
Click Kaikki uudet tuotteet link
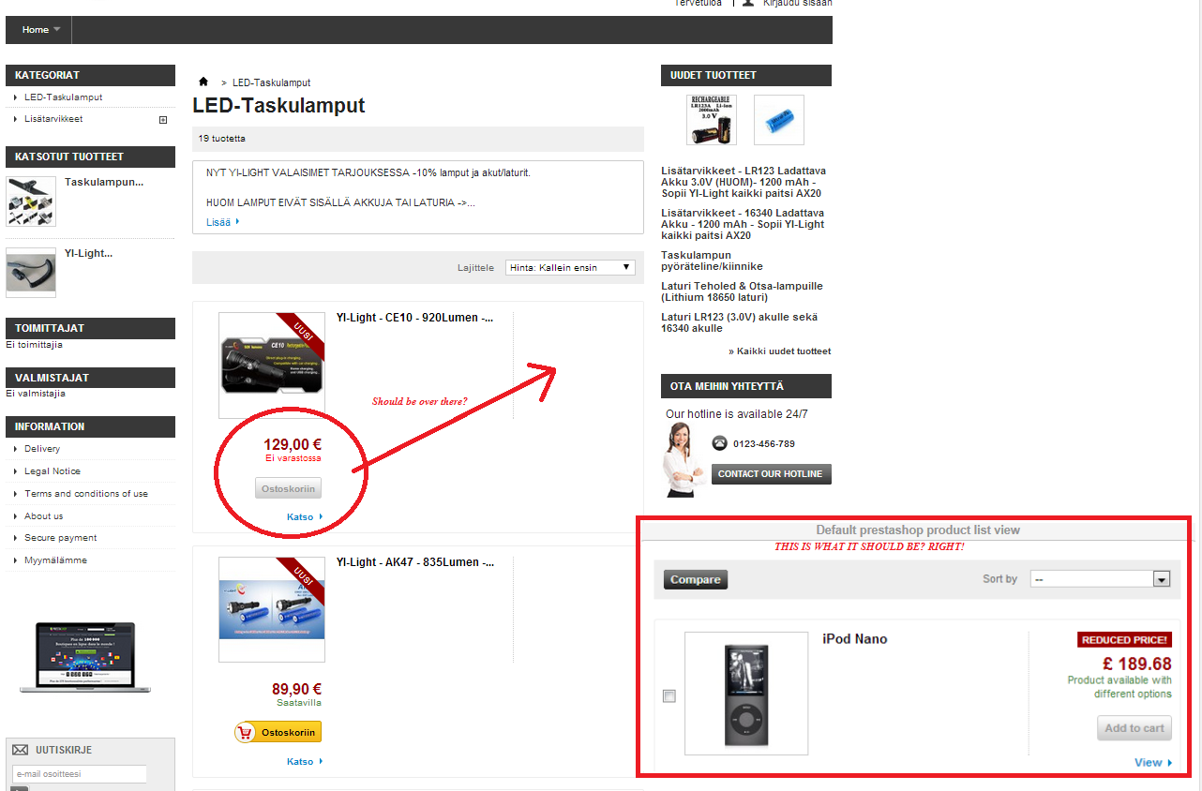(x=780, y=351)
